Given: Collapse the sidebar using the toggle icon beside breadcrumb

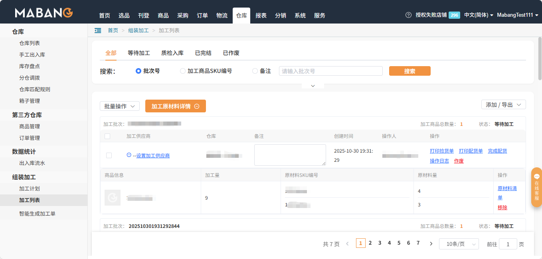Looking at the screenshot, I should tap(98, 30).
